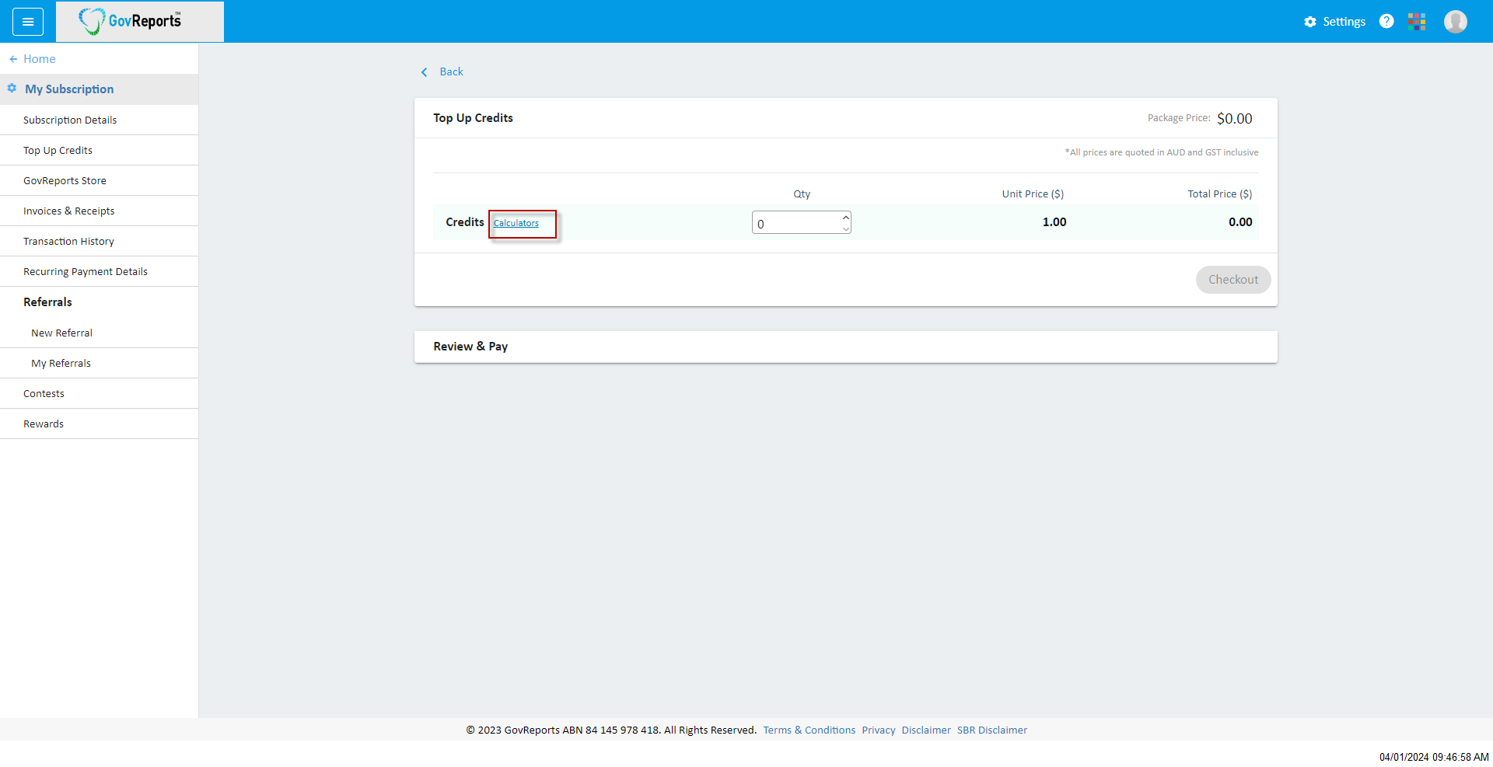
Task: Open Subscription Details in sidebar
Action: coord(70,120)
